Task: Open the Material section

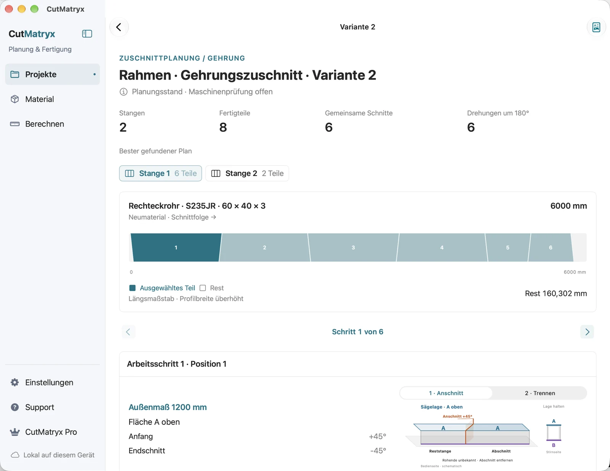Action: (x=53, y=99)
